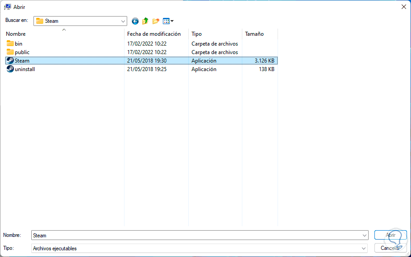Click the uninstall application icon

[10, 69]
